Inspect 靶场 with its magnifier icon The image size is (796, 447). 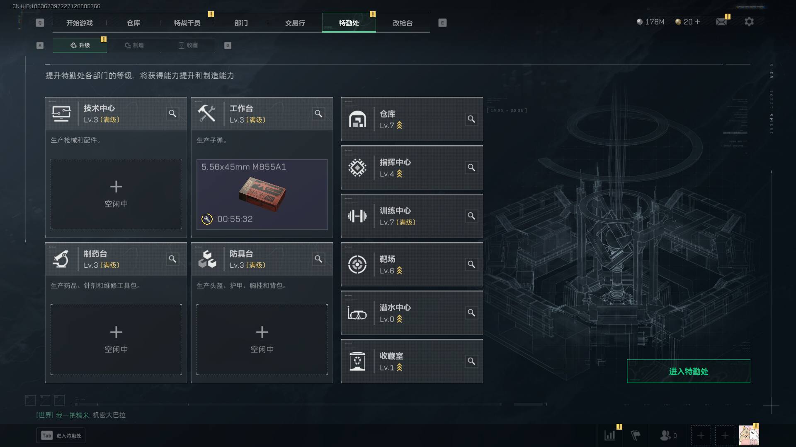pos(471,264)
